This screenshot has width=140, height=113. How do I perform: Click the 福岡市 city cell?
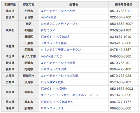point(29,92)
